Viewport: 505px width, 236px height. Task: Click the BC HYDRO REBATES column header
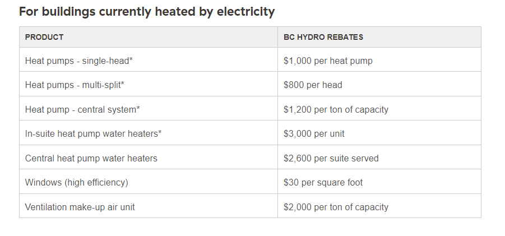pyautogui.click(x=323, y=37)
